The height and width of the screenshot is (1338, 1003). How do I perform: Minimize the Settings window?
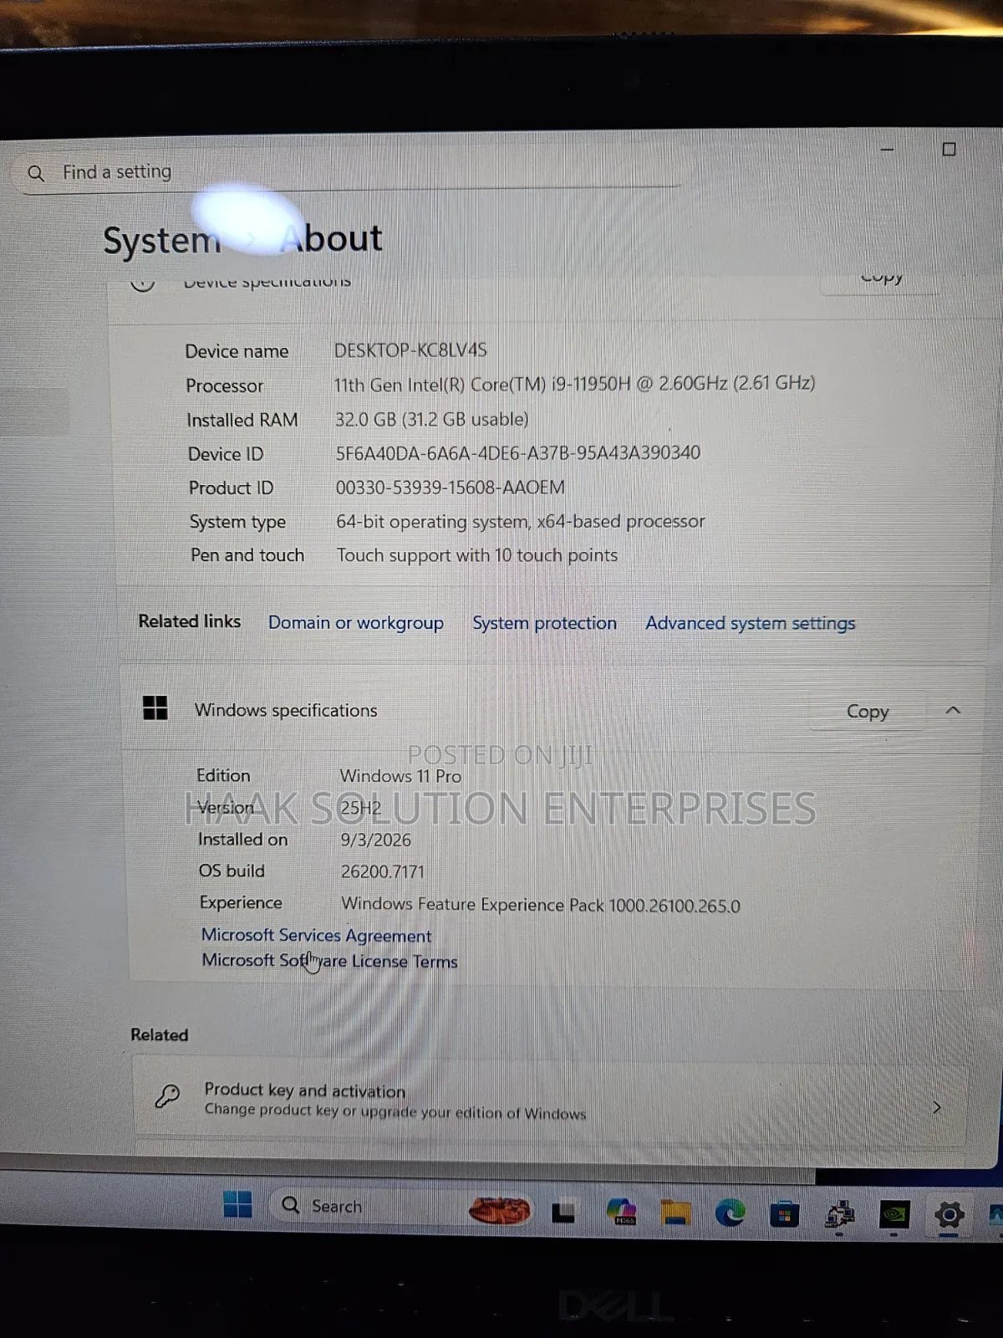click(x=888, y=150)
